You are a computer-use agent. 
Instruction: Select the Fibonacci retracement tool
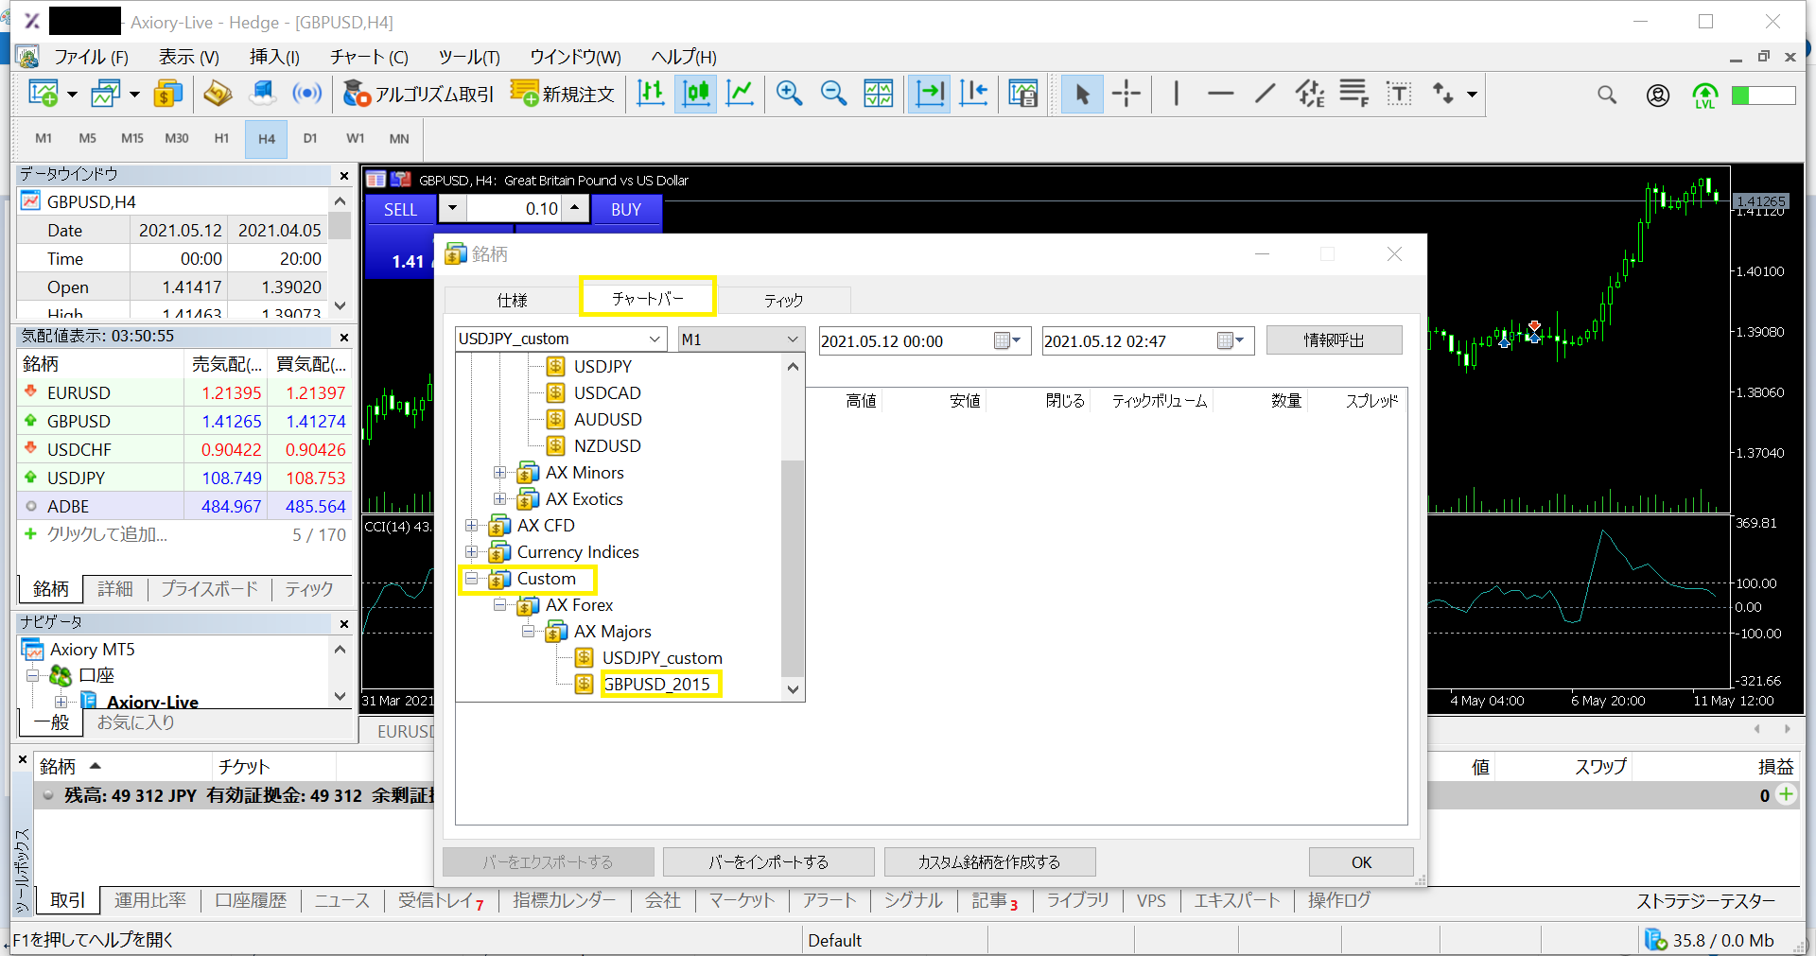[1353, 94]
